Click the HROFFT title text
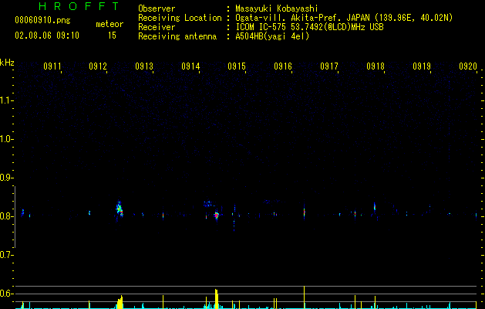Image resolution: width=485 pixels, height=309 pixels. 79,6
